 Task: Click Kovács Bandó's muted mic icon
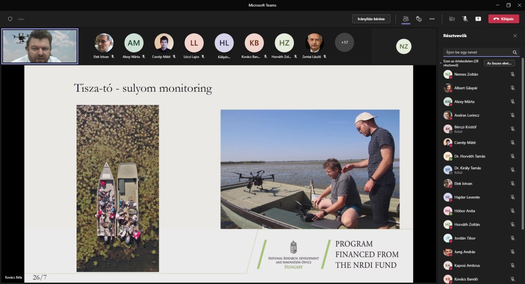point(512,279)
